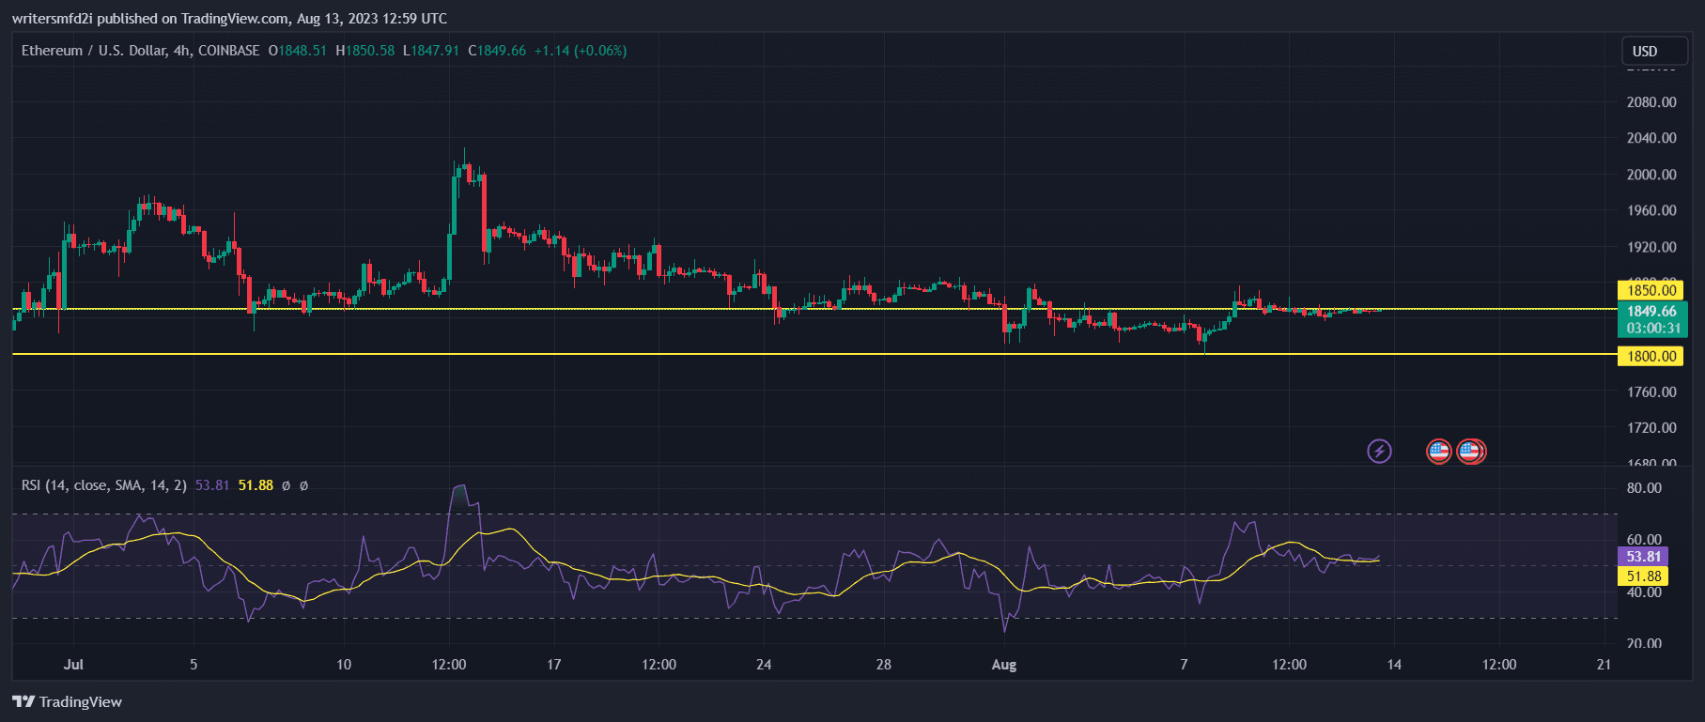Click the Jul label on time axis

[73, 665]
